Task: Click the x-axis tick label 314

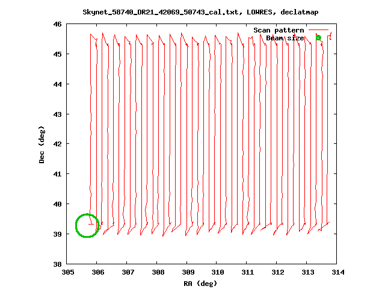Action: [338, 272]
